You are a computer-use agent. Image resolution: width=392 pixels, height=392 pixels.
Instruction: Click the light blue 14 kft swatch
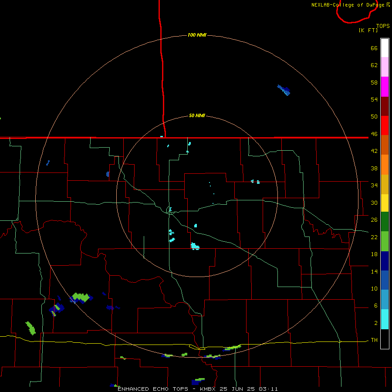[385, 300]
